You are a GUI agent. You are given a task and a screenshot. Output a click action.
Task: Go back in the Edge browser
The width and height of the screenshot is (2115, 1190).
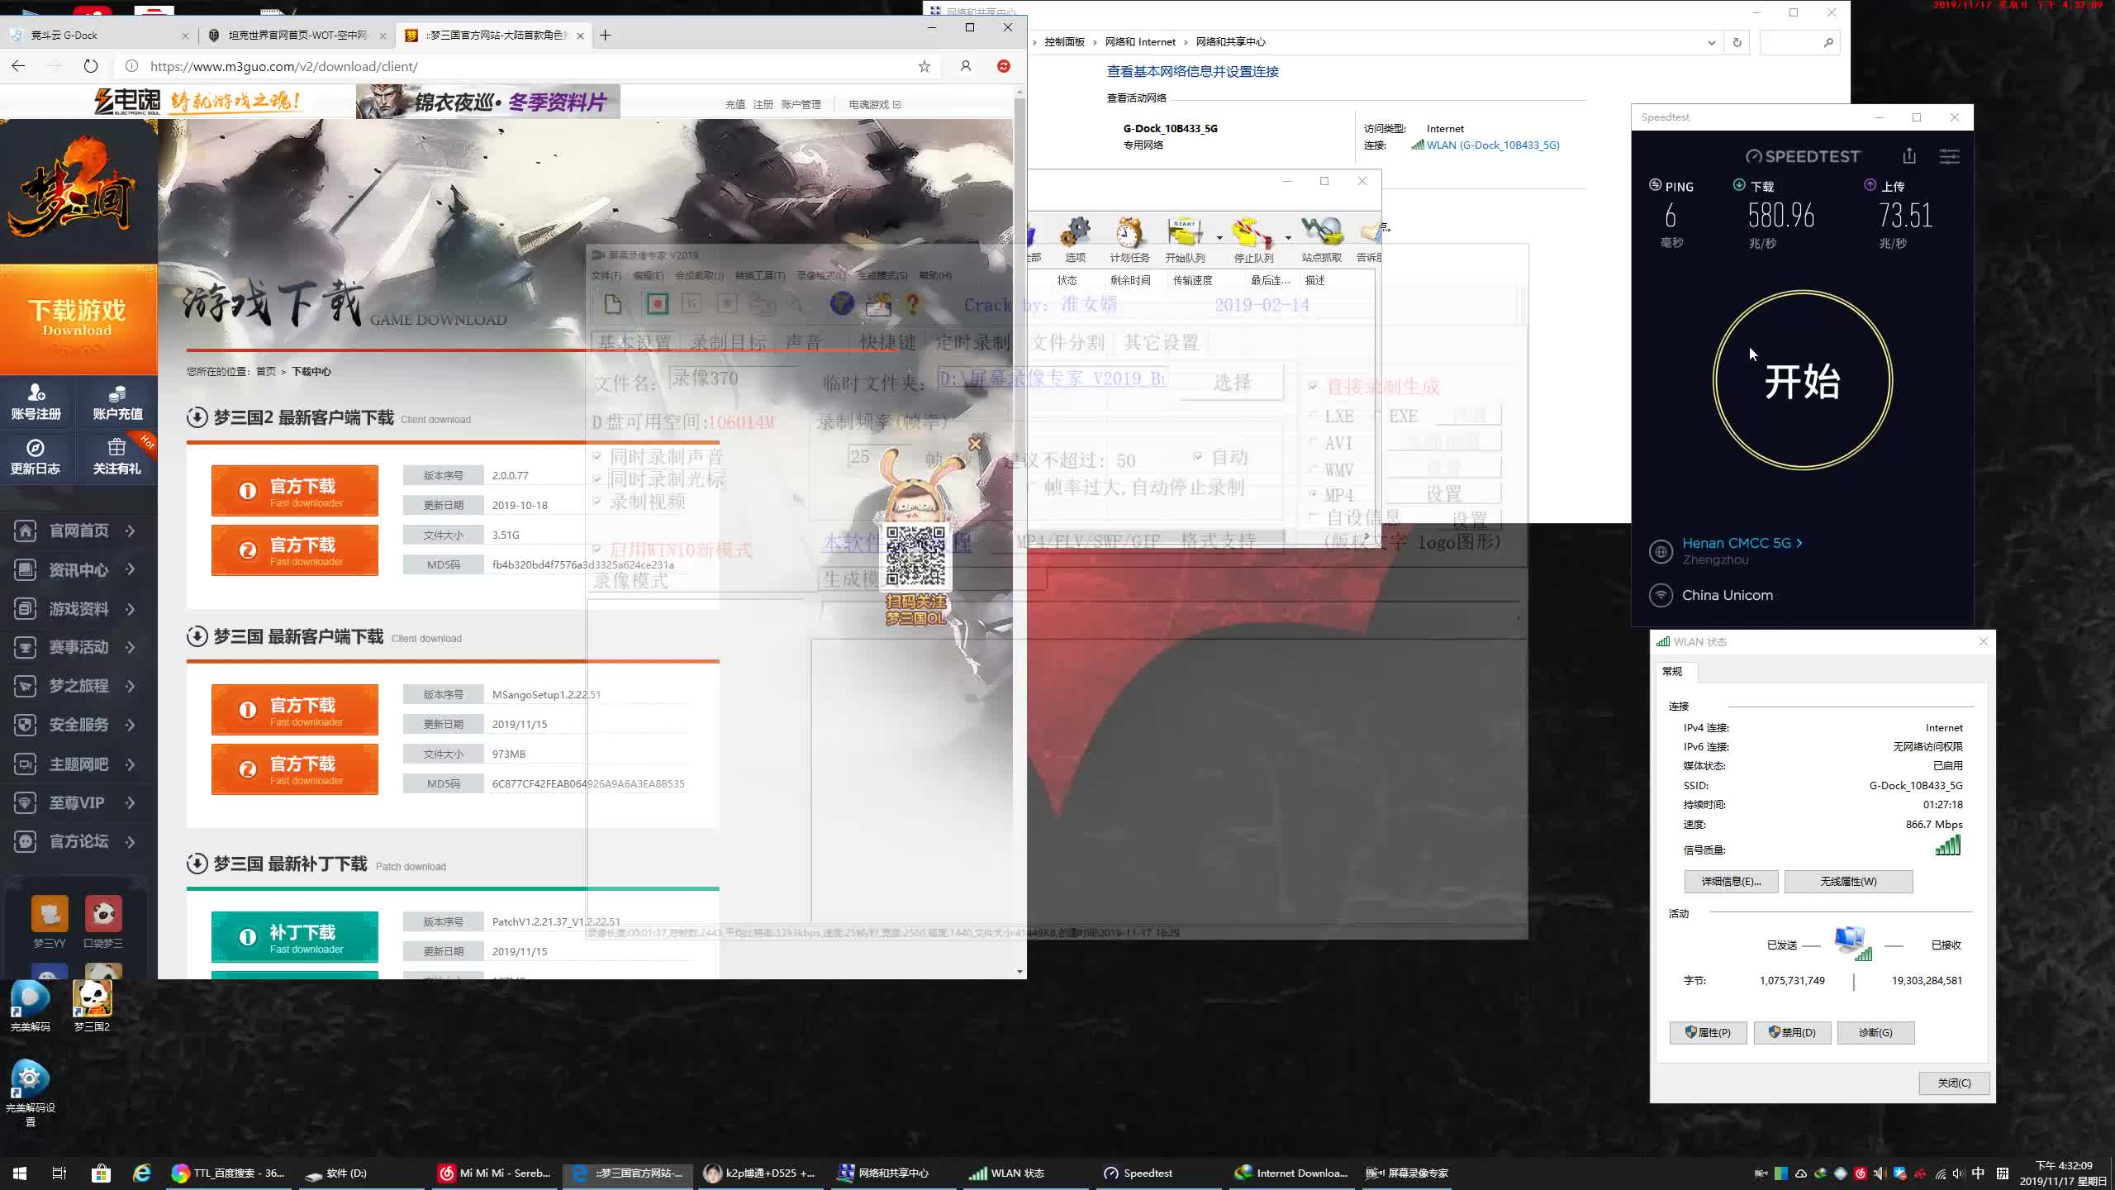18,66
